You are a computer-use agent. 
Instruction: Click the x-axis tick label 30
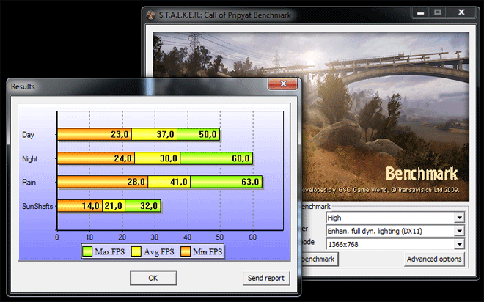(x=154, y=237)
